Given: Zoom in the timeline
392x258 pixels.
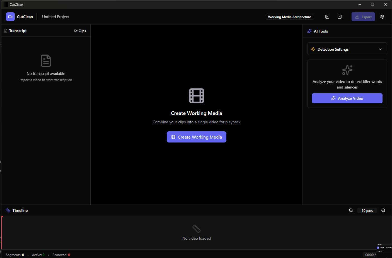Looking at the screenshot, I should click(x=383, y=210).
